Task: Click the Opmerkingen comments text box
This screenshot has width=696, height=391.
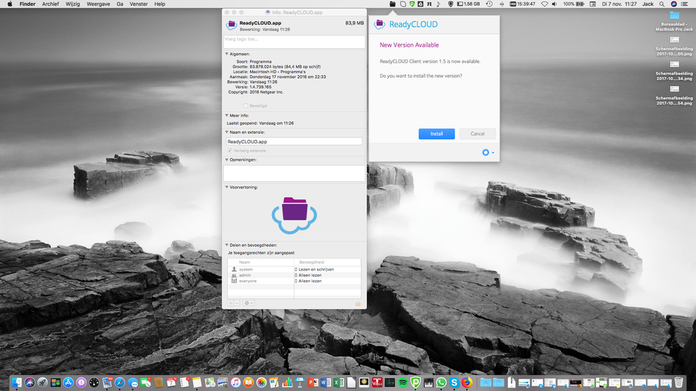Action: pyautogui.click(x=294, y=173)
